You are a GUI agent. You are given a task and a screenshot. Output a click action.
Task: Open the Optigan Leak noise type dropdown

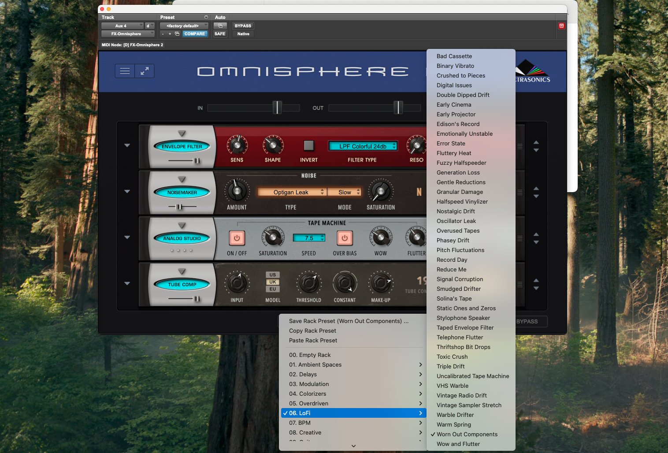pos(291,192)
